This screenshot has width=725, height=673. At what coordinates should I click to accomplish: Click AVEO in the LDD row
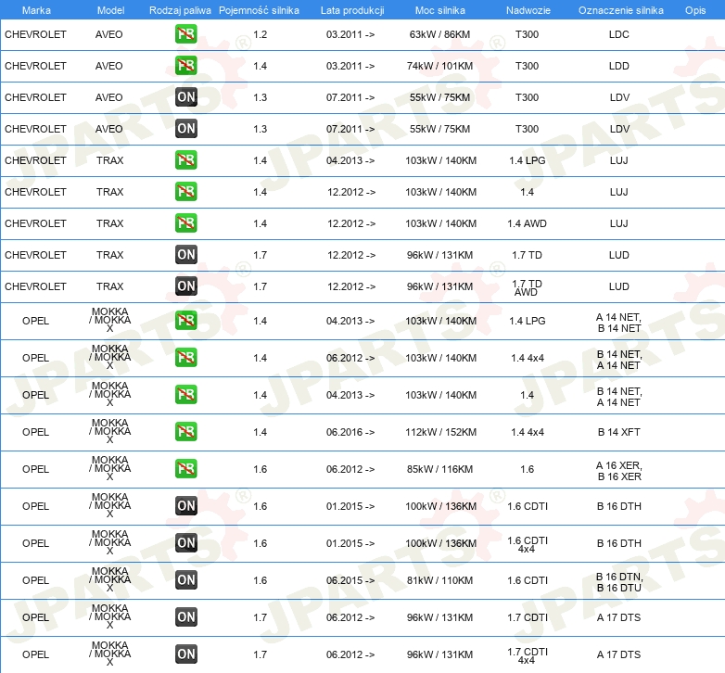(109, 66)
